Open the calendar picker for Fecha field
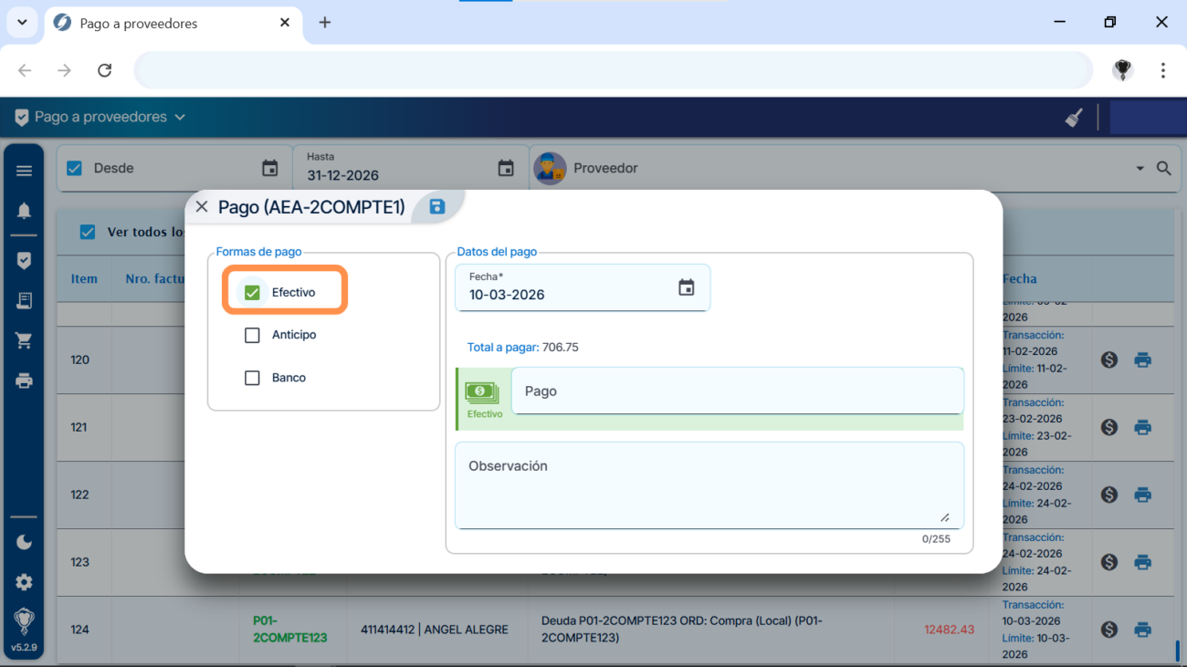The height and width of the screenshot is (667, 1187). [686, 288]
